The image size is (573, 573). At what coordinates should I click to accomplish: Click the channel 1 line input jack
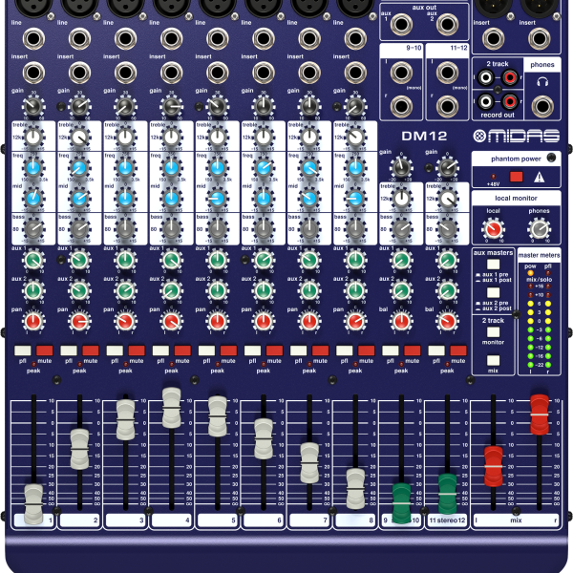pyautogui.click(x=33, y=38)
